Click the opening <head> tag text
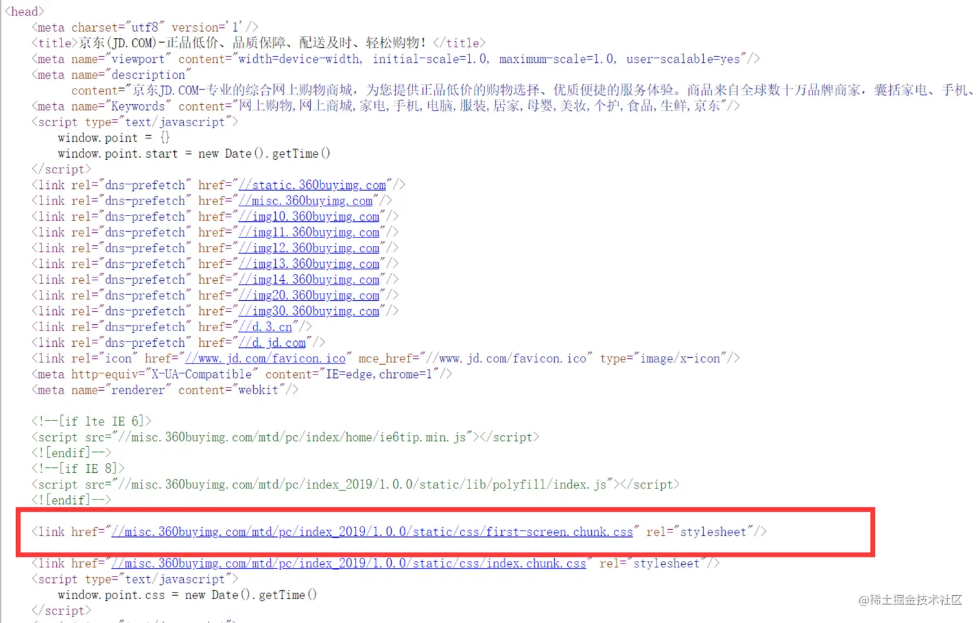Viewport: 979px width, 623px height. coord(25,12)
